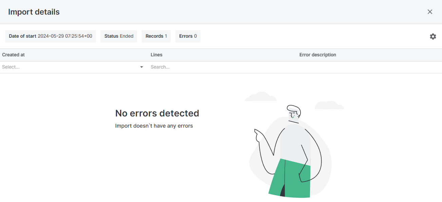Click the person illustration's face
The width and height of the screenshot is (442, 202).
pyautogui.click(x=293, y=113)
